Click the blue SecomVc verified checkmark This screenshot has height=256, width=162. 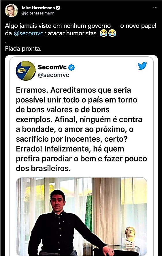(71, 67)
